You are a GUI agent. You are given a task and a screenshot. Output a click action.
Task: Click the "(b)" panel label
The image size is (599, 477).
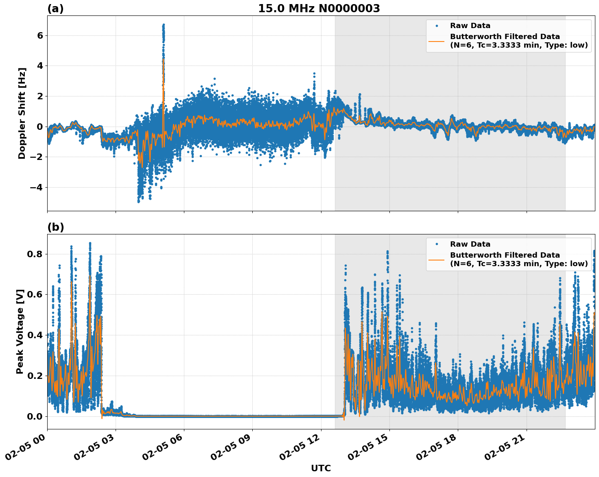(x=55, y=227)
